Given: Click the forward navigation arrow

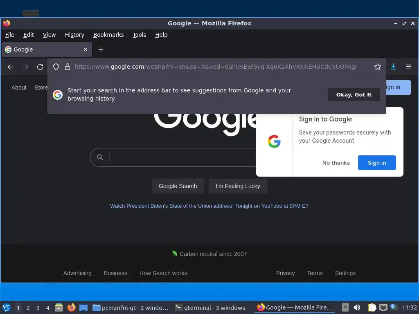Looking at the screenshot, I should click(25, 67).
